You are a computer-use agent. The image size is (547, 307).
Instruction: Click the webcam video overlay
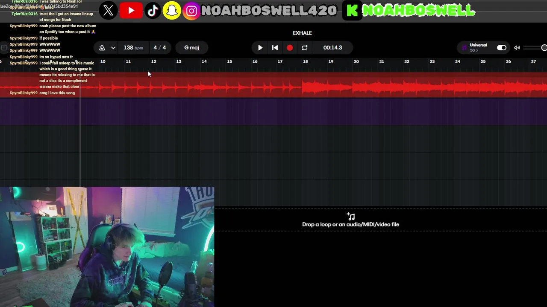click(x=107, y=247)
